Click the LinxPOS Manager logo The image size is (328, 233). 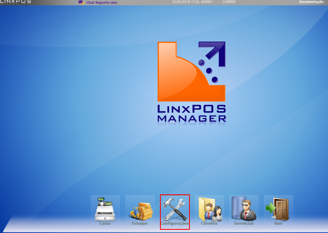(191, 82)
